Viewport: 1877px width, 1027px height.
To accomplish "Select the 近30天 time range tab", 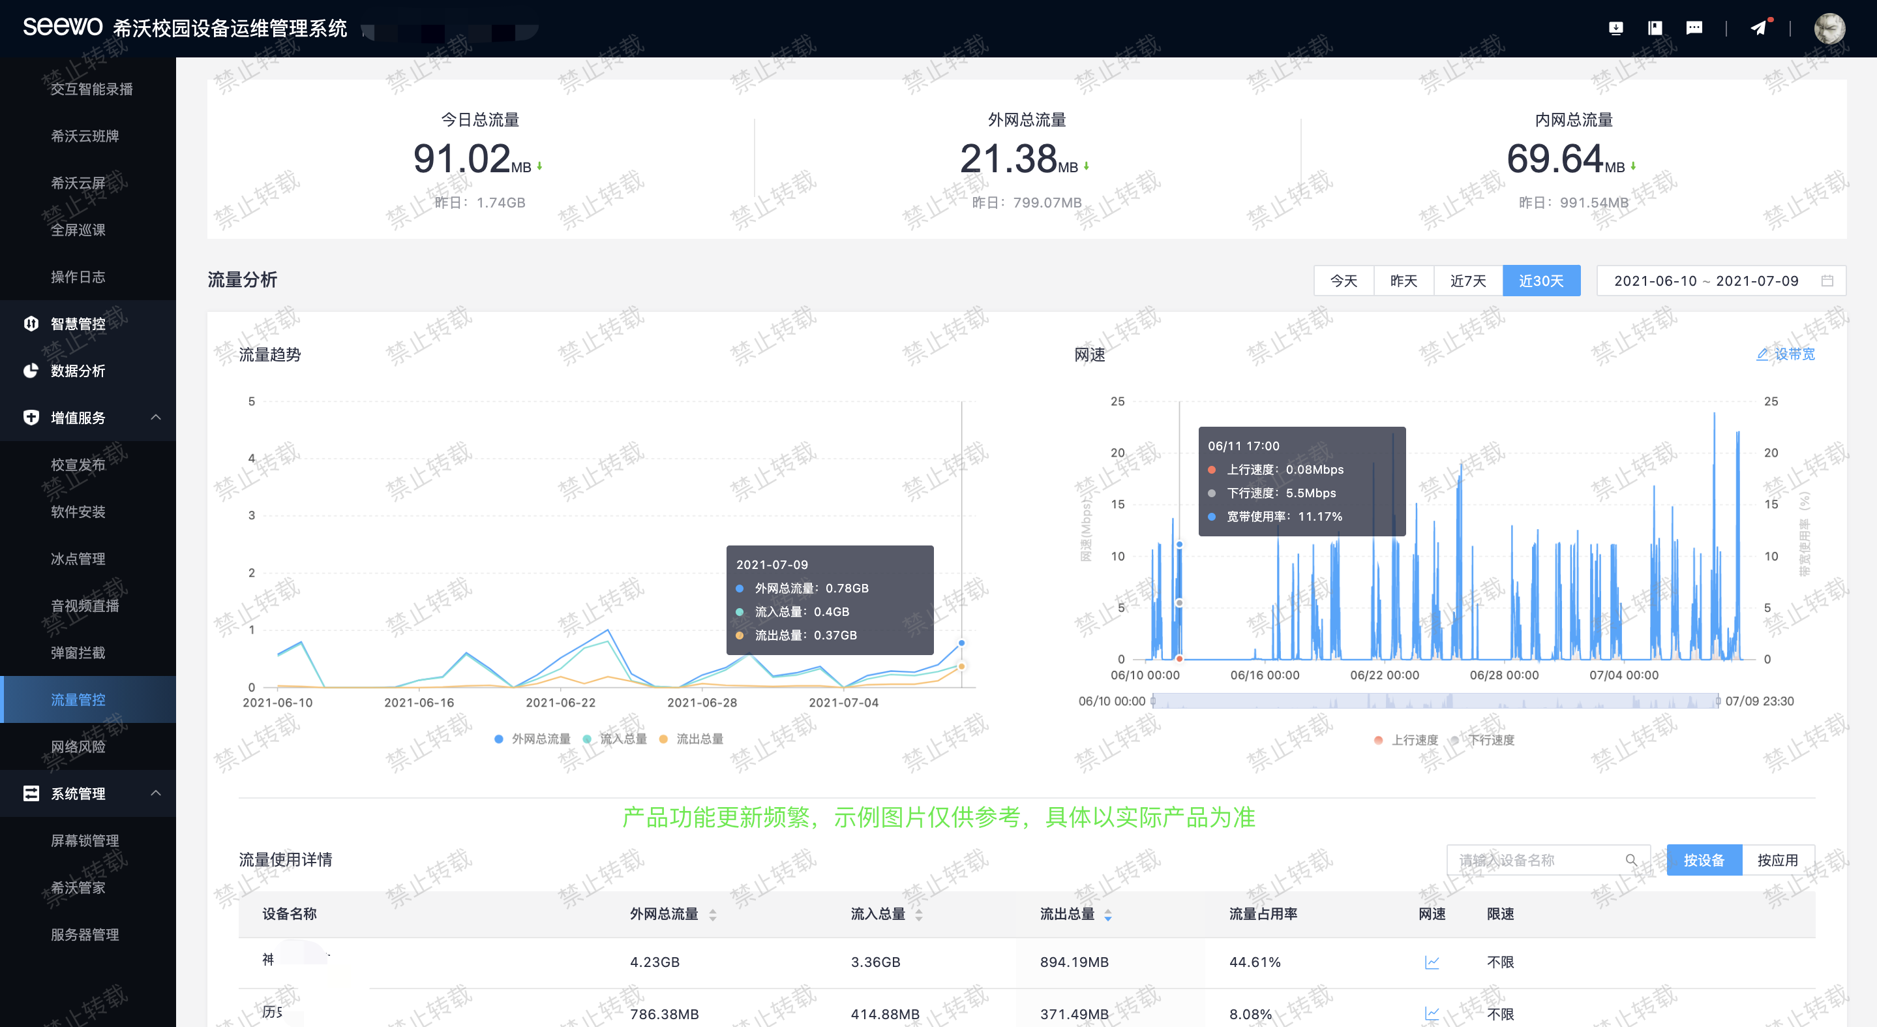I will tap(1541, 281).
